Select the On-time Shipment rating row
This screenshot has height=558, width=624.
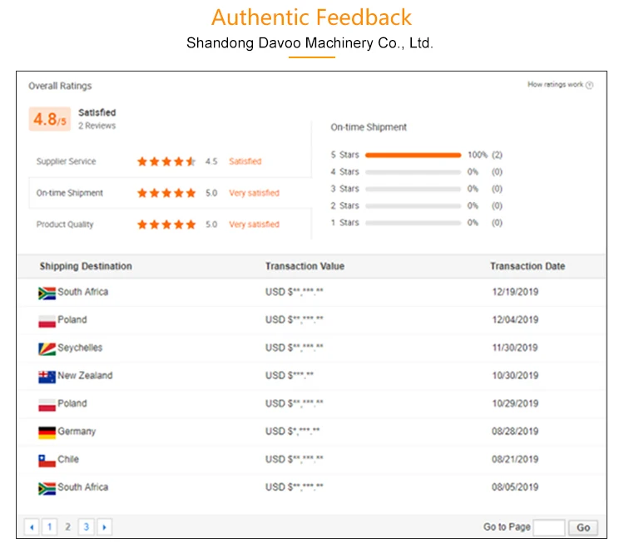coord(170,193)
